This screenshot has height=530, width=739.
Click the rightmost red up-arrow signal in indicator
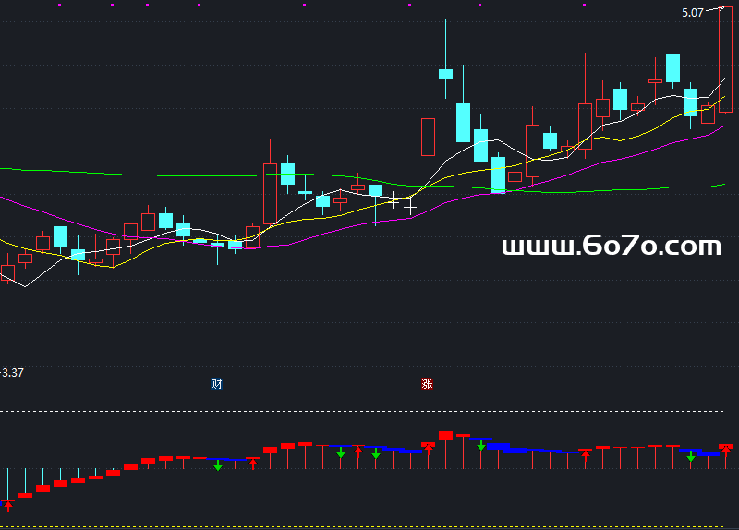click(x=726, y=451)
